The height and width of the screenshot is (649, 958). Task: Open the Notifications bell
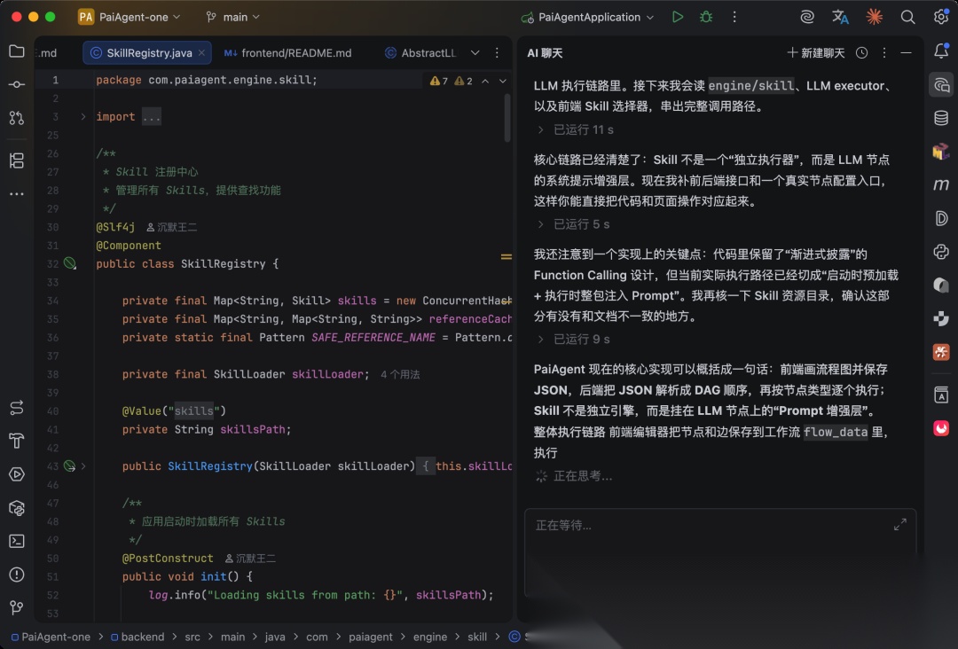[x=941, y=51]
